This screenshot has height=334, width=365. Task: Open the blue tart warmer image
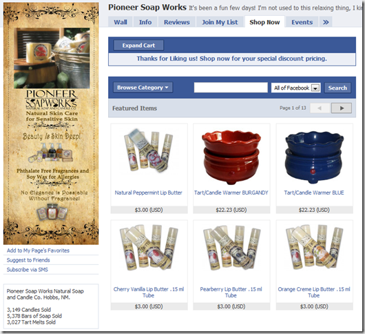[x=314, y=157]
